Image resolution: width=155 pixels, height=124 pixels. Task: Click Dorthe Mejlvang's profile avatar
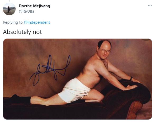click(x=9, y=9)
